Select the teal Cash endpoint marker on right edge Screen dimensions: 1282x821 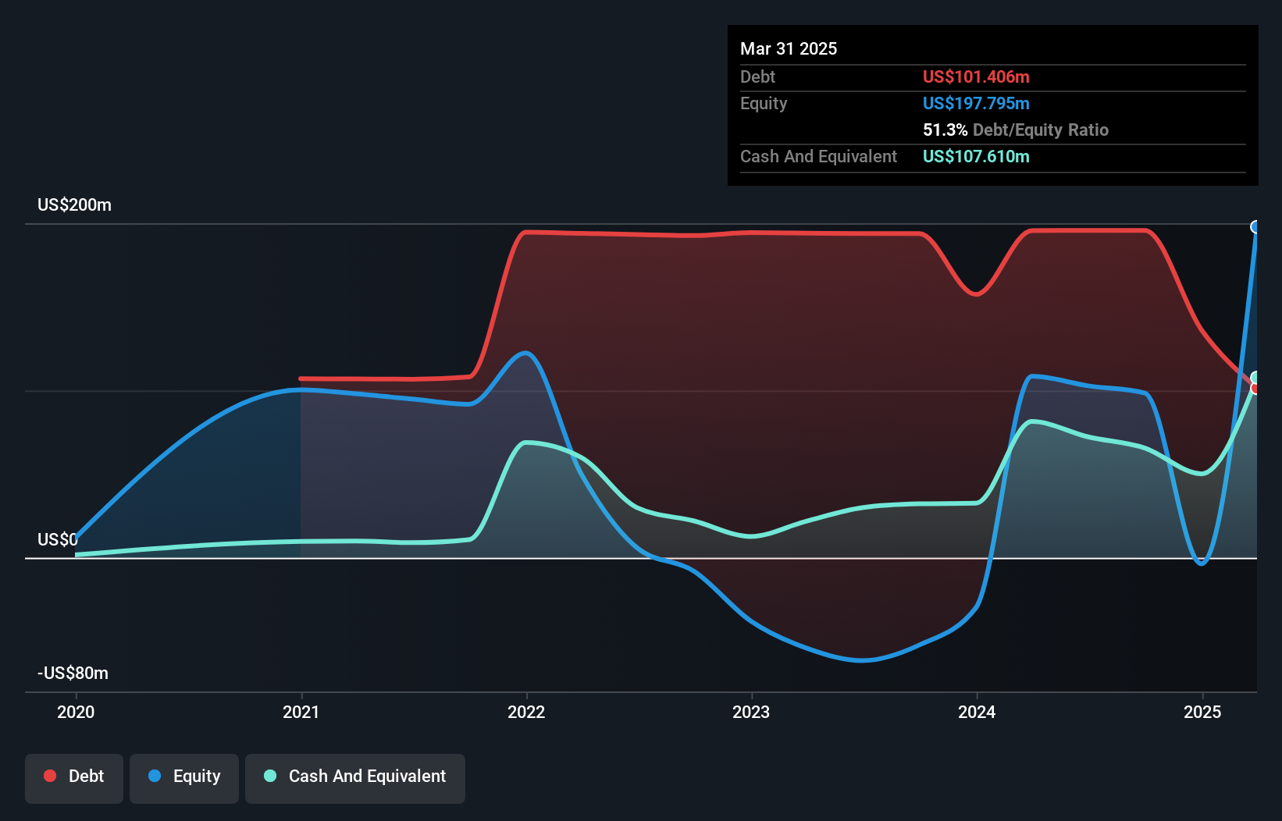[1255, 378]
